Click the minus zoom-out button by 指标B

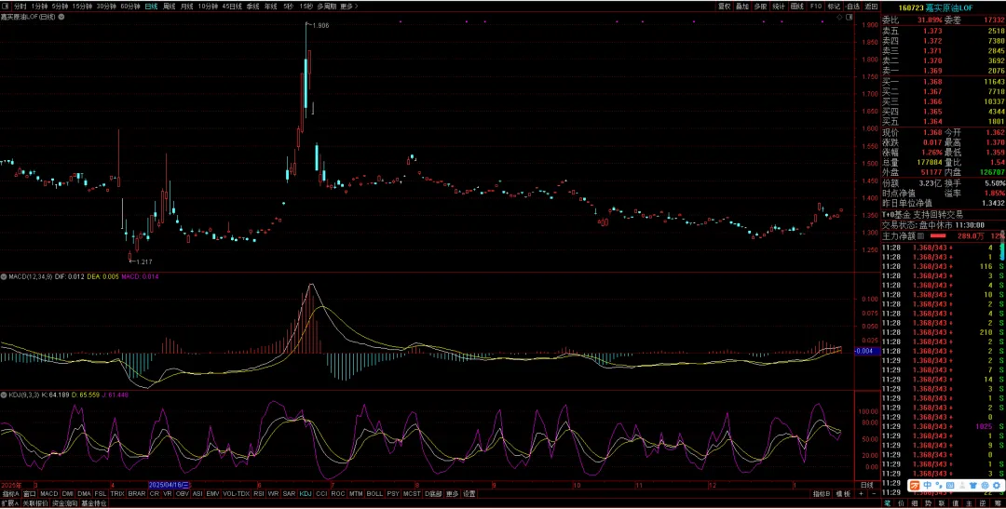(874, 493)
